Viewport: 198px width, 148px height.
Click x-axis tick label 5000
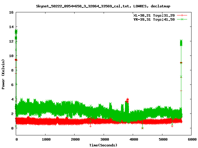[x=163, y=139]
